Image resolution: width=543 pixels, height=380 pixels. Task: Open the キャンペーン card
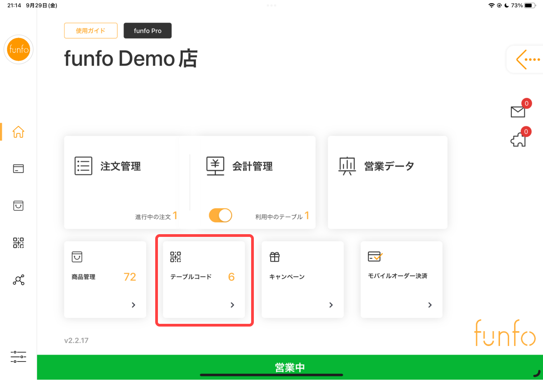tap(303, 279)
